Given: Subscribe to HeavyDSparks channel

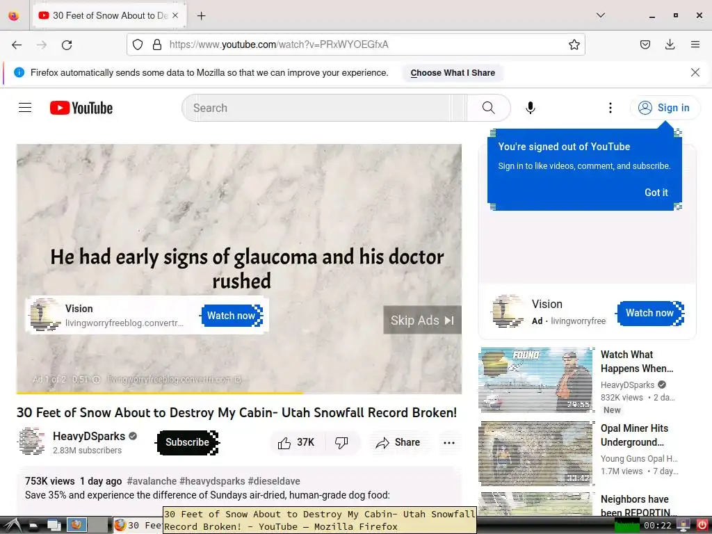Looking at the screenshot, I should tap(187, 442).
